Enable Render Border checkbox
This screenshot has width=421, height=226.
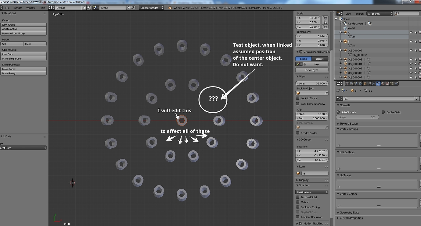298,133
